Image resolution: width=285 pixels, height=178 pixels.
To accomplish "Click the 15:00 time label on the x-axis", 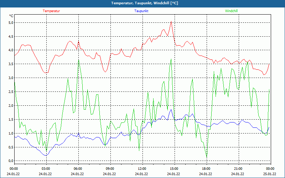I will click(174, 169).
